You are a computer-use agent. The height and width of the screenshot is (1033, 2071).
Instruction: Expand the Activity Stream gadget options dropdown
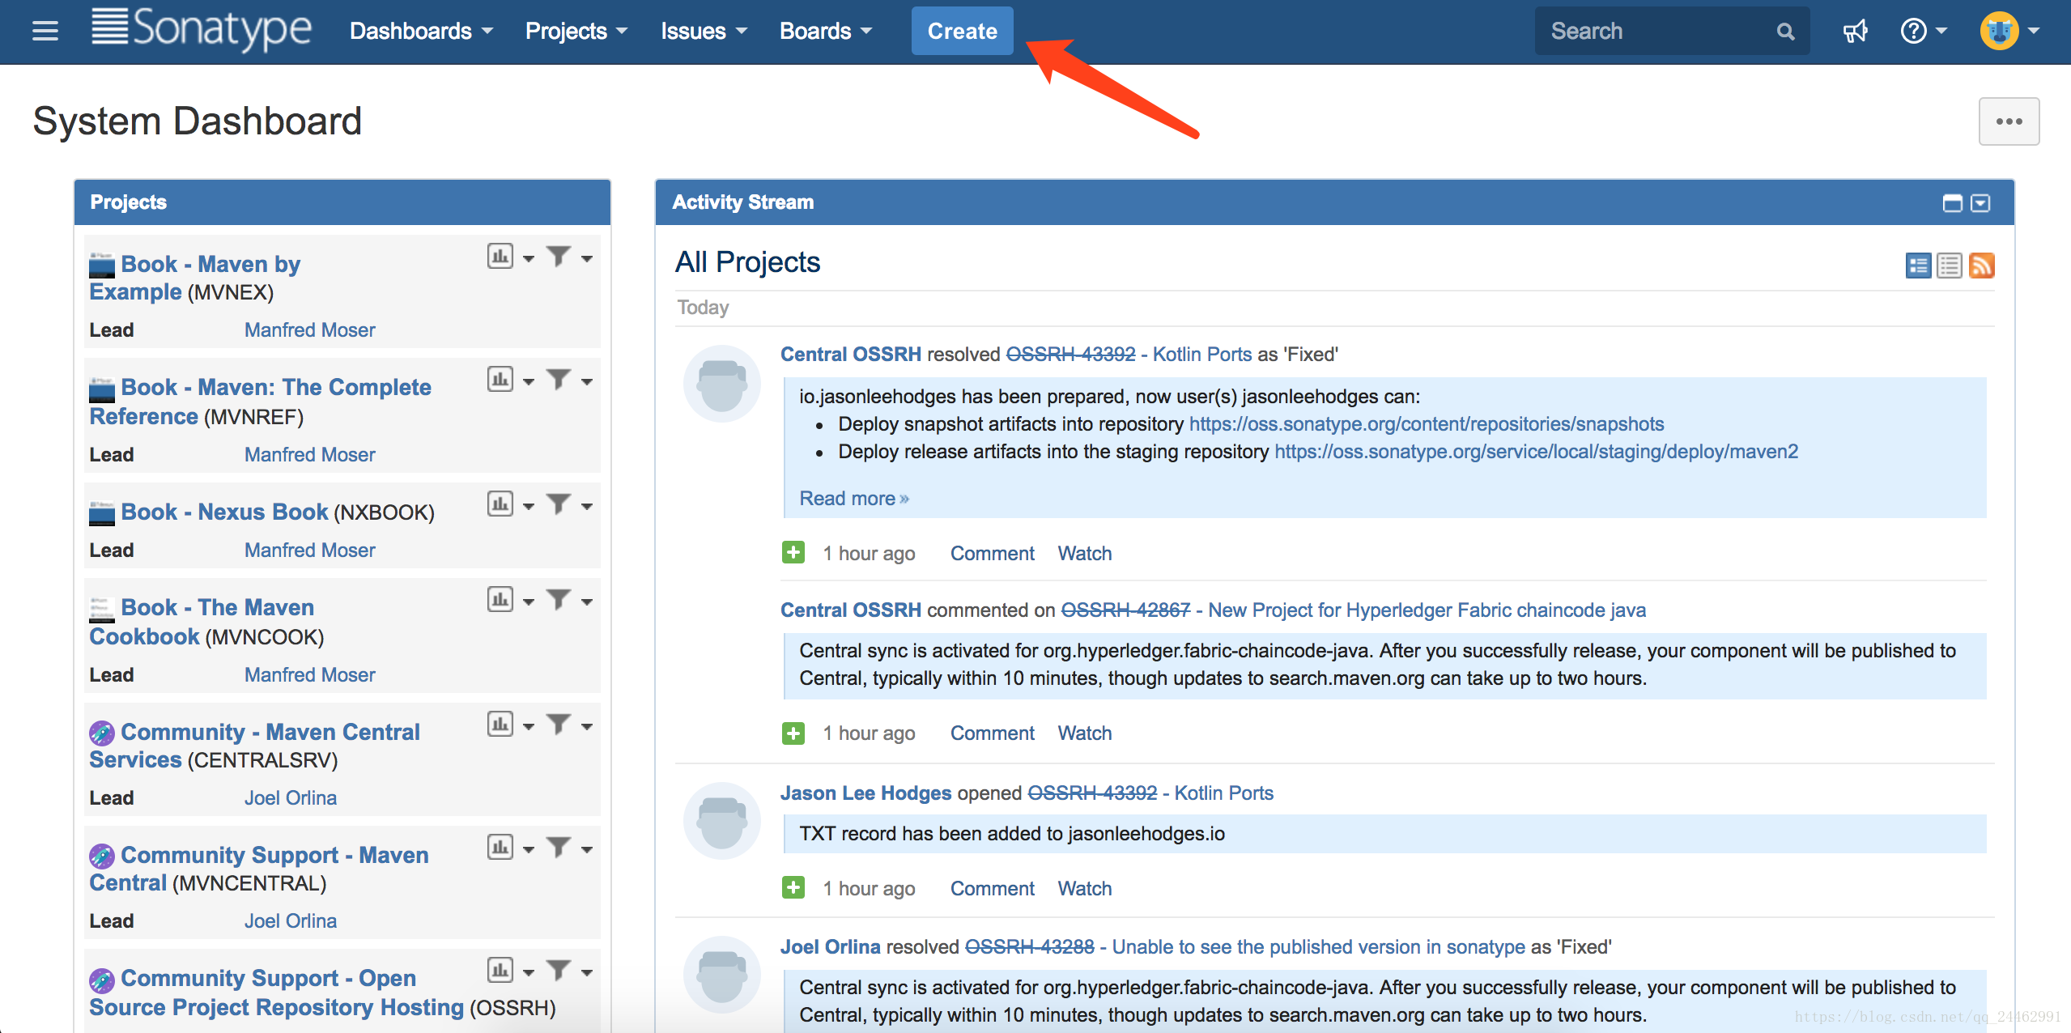[1980, 202]
